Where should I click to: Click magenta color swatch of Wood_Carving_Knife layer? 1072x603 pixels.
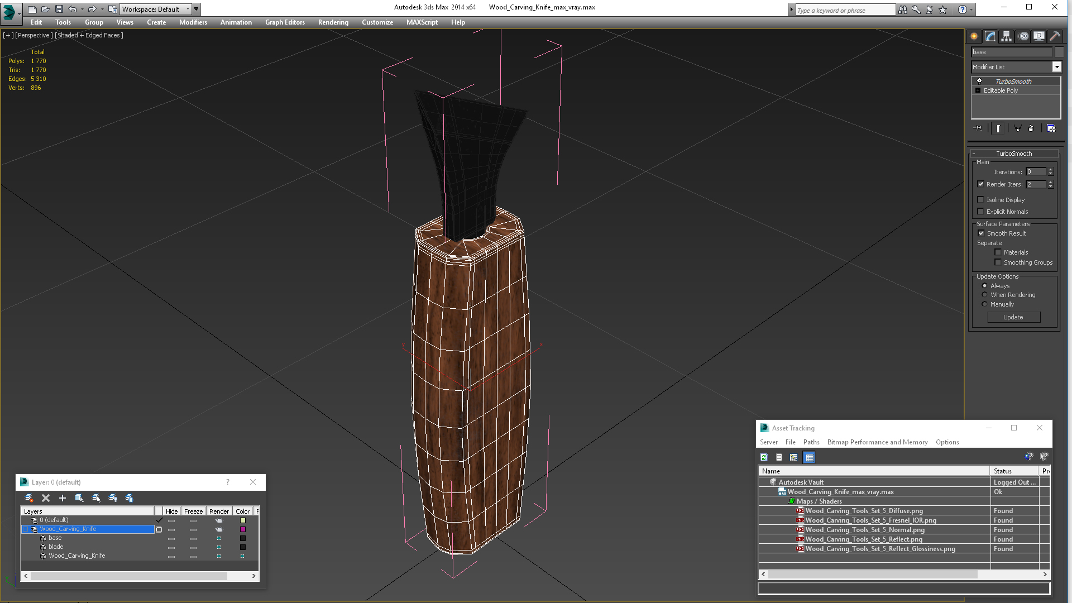[x=243, y=529]
